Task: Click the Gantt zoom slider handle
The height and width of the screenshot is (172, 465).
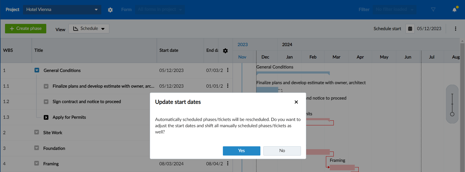Action: click(452, 114)
